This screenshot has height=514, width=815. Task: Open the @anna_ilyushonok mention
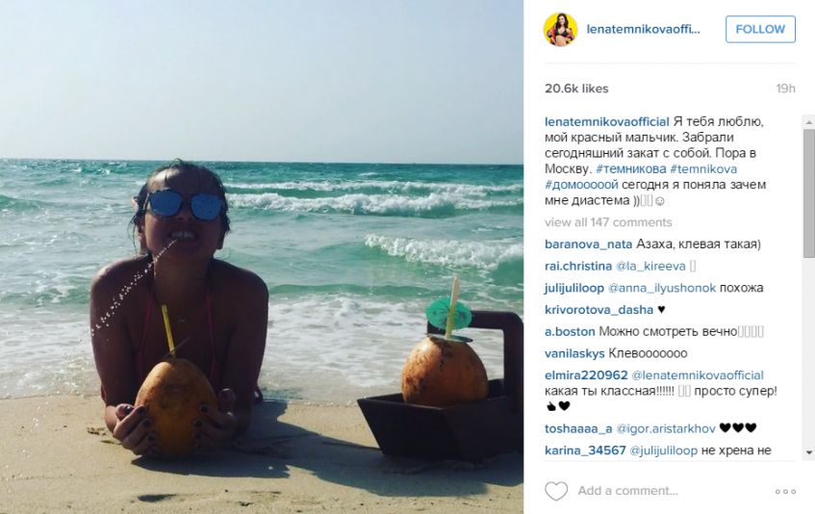click(662, 288)
